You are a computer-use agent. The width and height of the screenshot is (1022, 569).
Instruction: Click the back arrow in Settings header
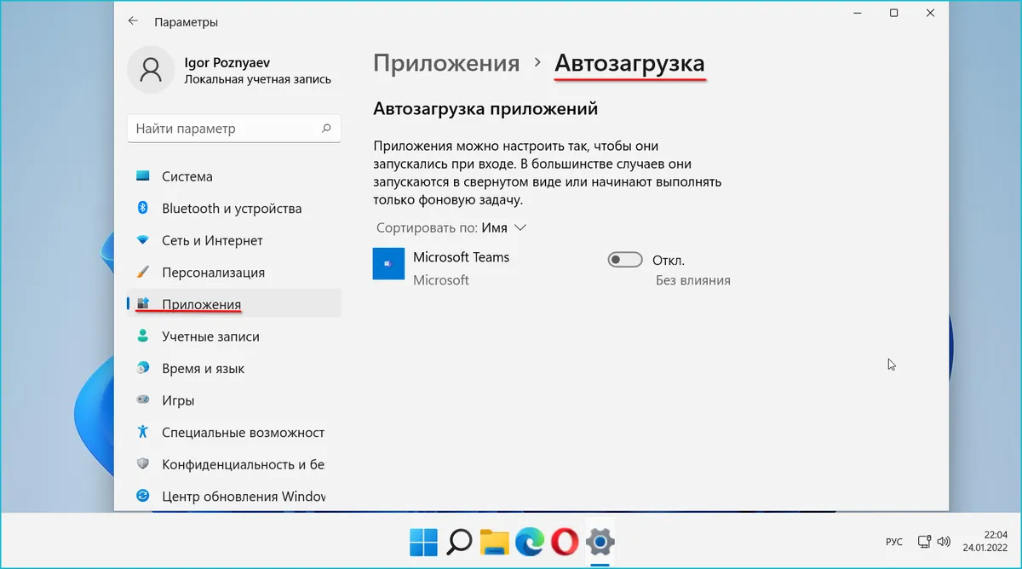click(x=133, y=21)
